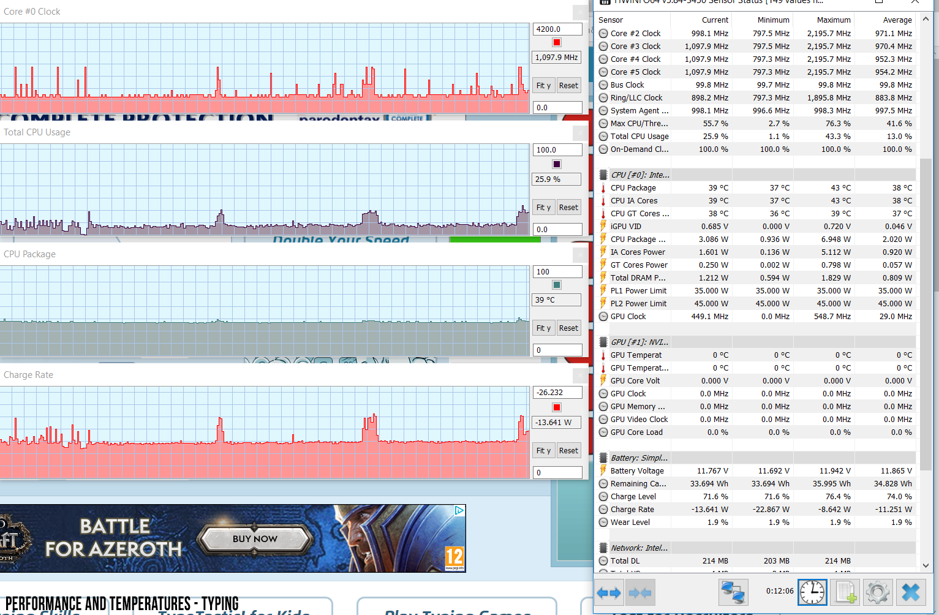Select the Core #2 Clock sensor row

(756, 33)
